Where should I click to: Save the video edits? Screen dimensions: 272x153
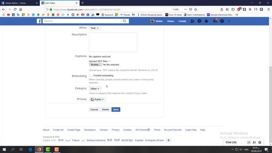[116, 110]
